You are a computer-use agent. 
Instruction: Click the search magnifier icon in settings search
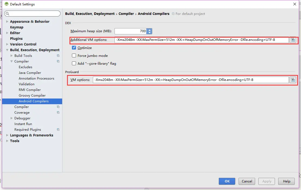click(x=8, y=13)
